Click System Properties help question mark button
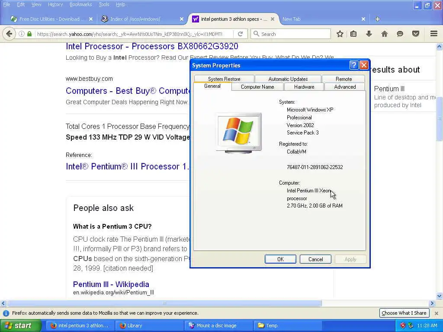This screenshot has height=332, width=443. tap(354, 65)
